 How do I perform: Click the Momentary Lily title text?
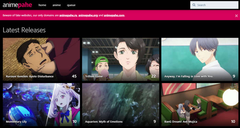16,122
